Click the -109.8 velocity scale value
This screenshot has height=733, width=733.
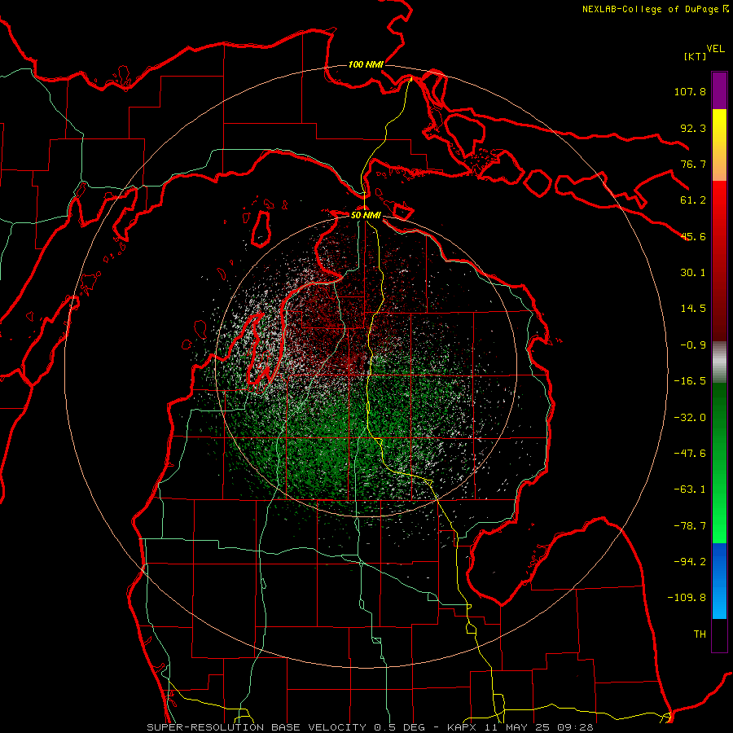click(687, 598)
